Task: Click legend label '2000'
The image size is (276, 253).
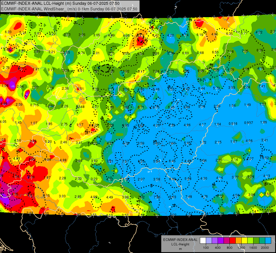Action: click(265, 248)
